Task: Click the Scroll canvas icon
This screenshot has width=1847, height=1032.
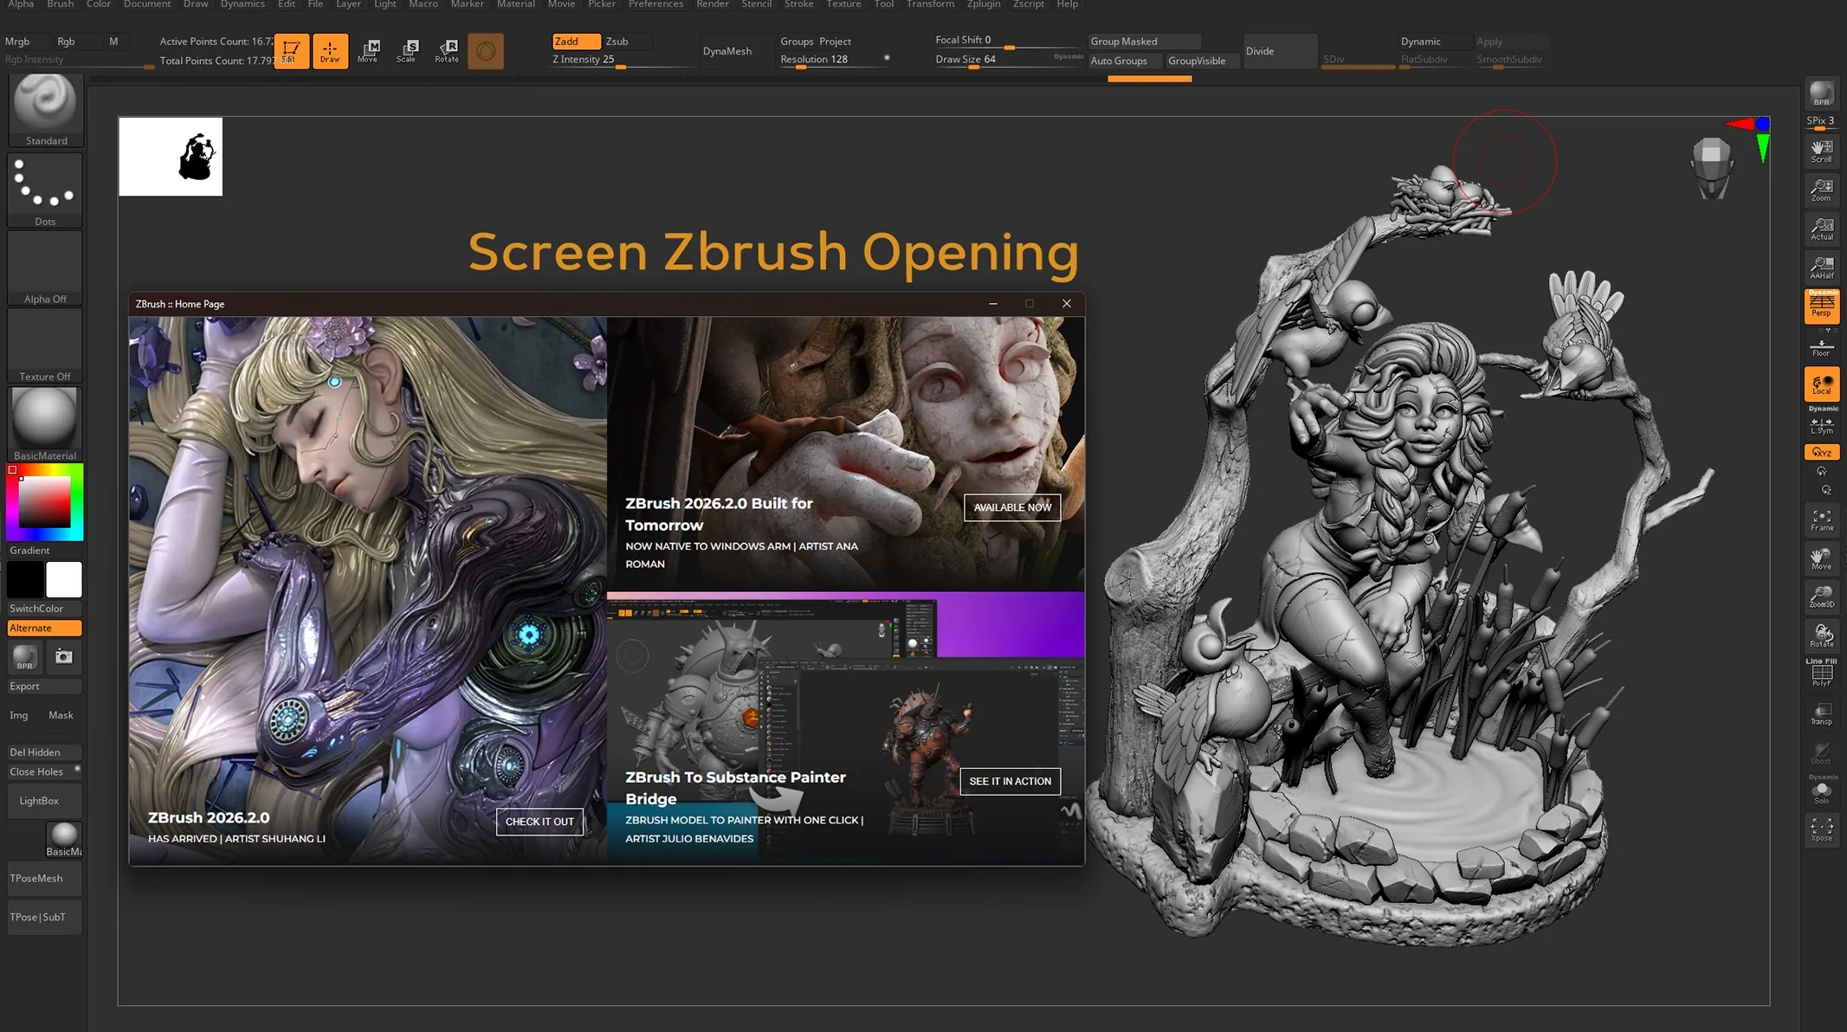Action: coord(1821,152)
